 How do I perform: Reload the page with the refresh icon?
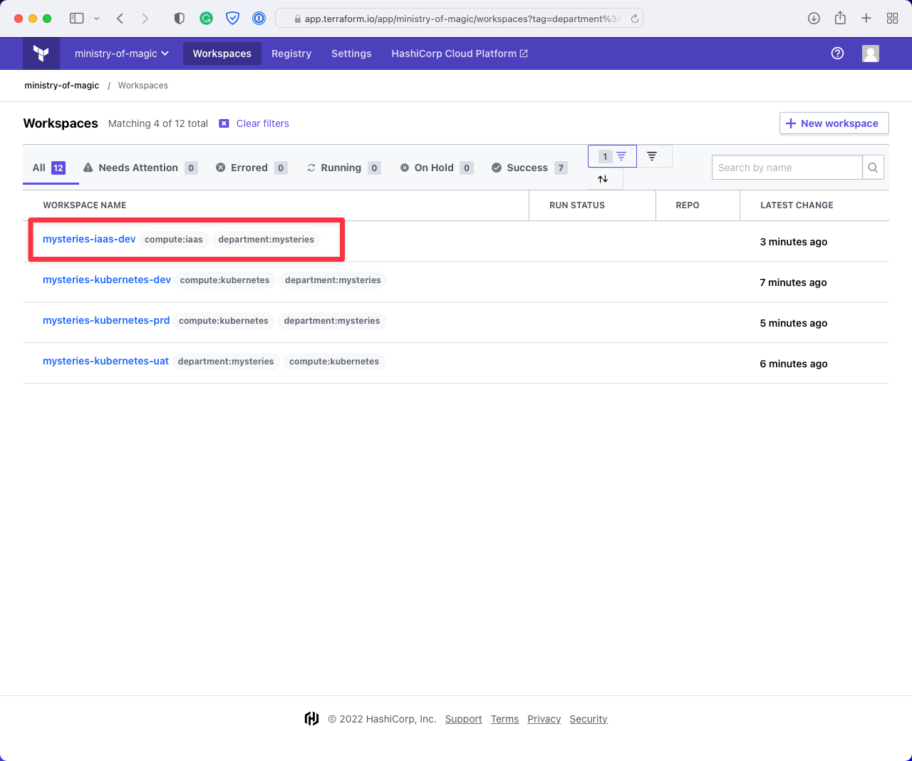pyautogui.click(x=634, y=19)
